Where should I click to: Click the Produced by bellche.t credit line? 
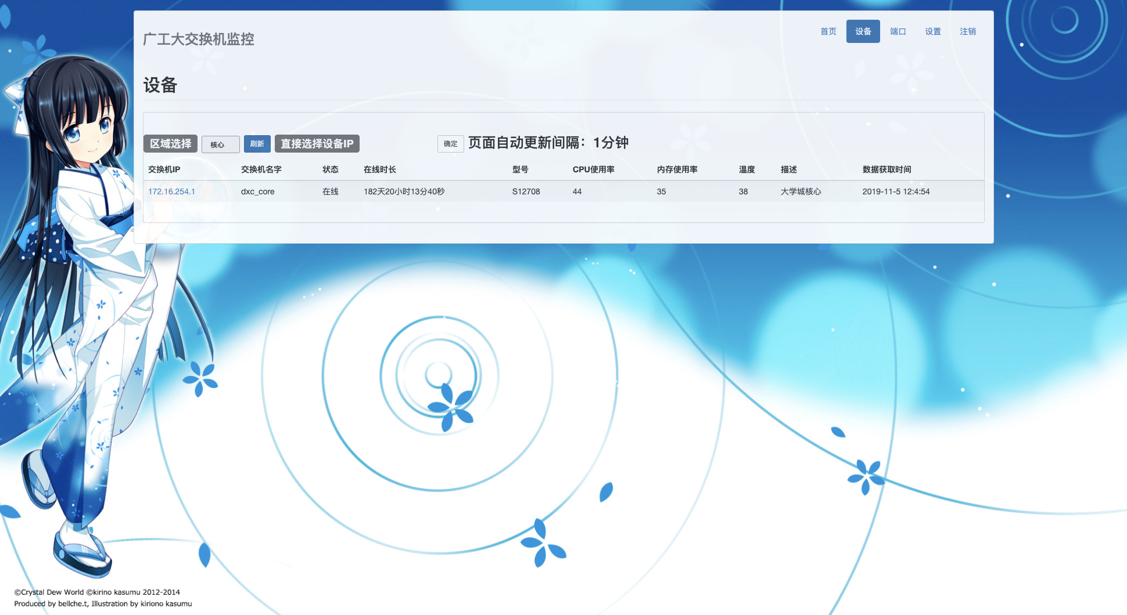click(x=103, y=604)
